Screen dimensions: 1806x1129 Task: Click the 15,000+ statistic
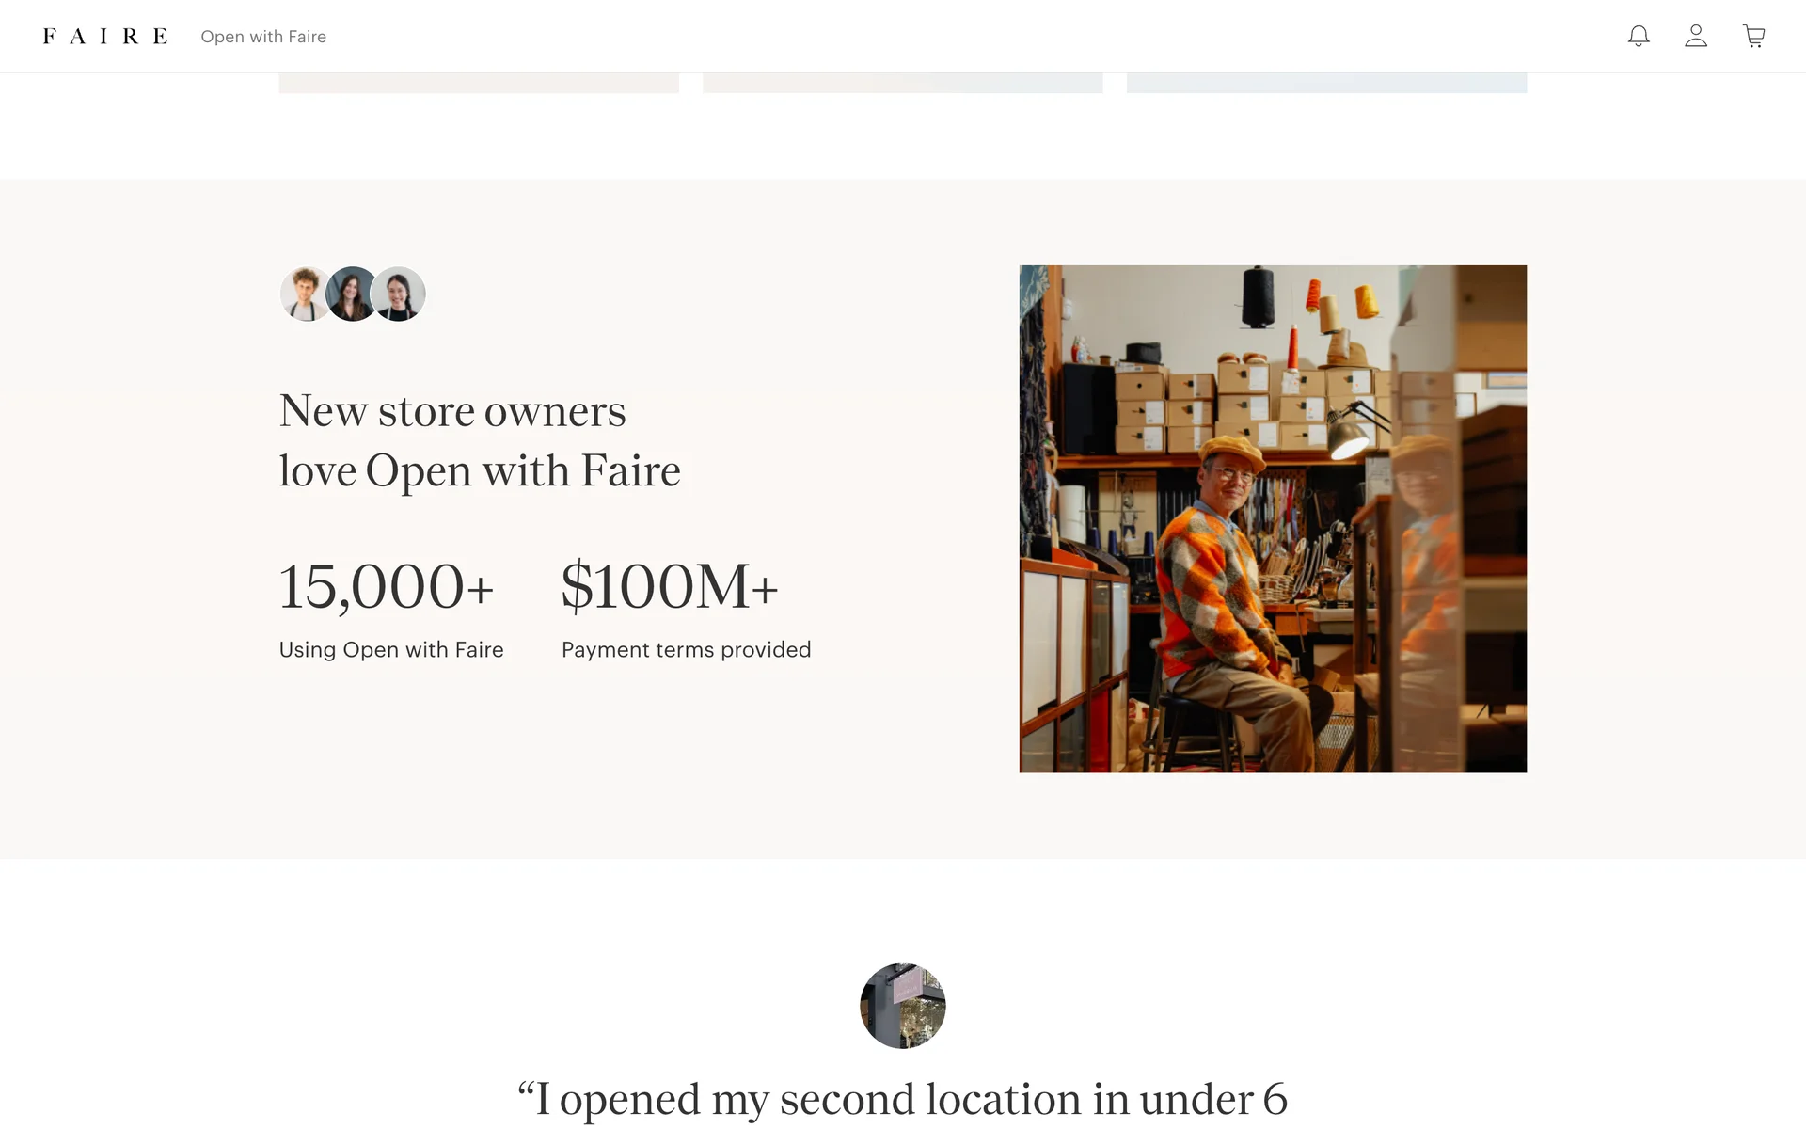click(387, 586)
